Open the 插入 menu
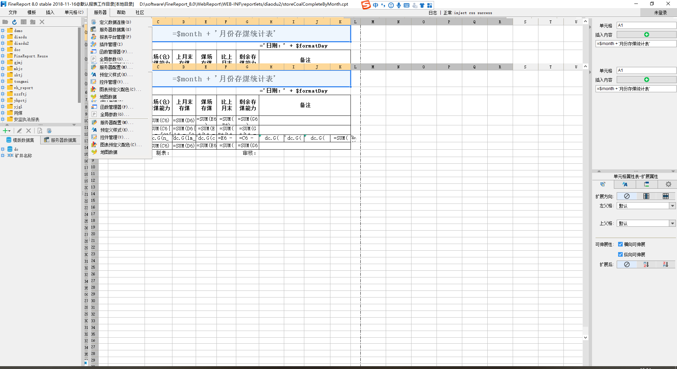The height and width of the screenshot is (369, 677). 50,12
